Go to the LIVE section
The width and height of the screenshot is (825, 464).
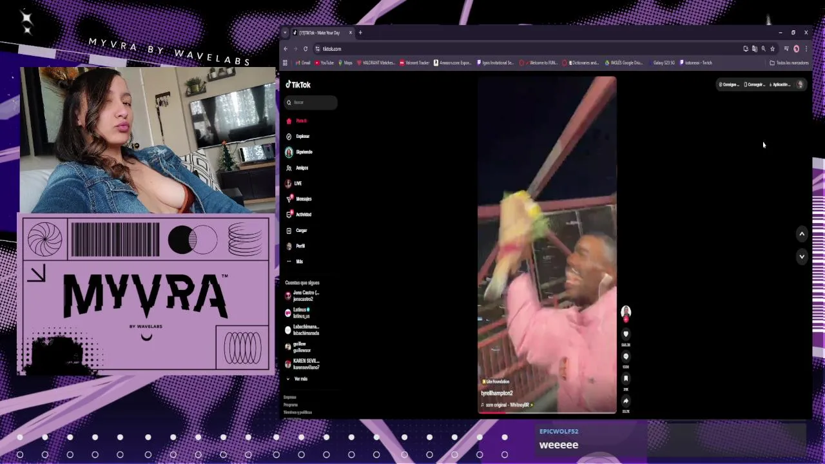click(x=294, y=183)
